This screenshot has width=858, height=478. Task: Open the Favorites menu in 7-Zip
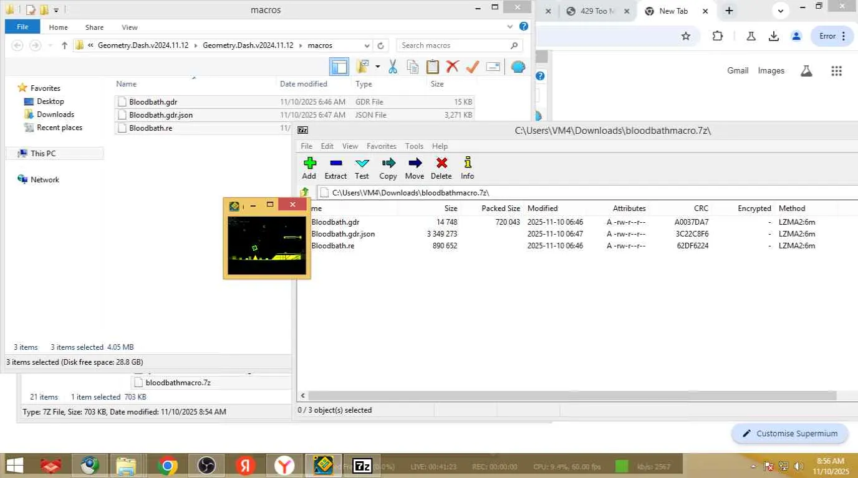coord(382,146)
